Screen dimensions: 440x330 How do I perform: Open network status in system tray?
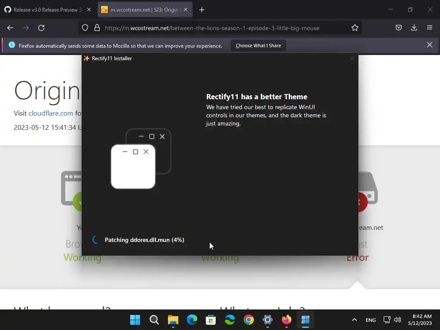[387, 320]
